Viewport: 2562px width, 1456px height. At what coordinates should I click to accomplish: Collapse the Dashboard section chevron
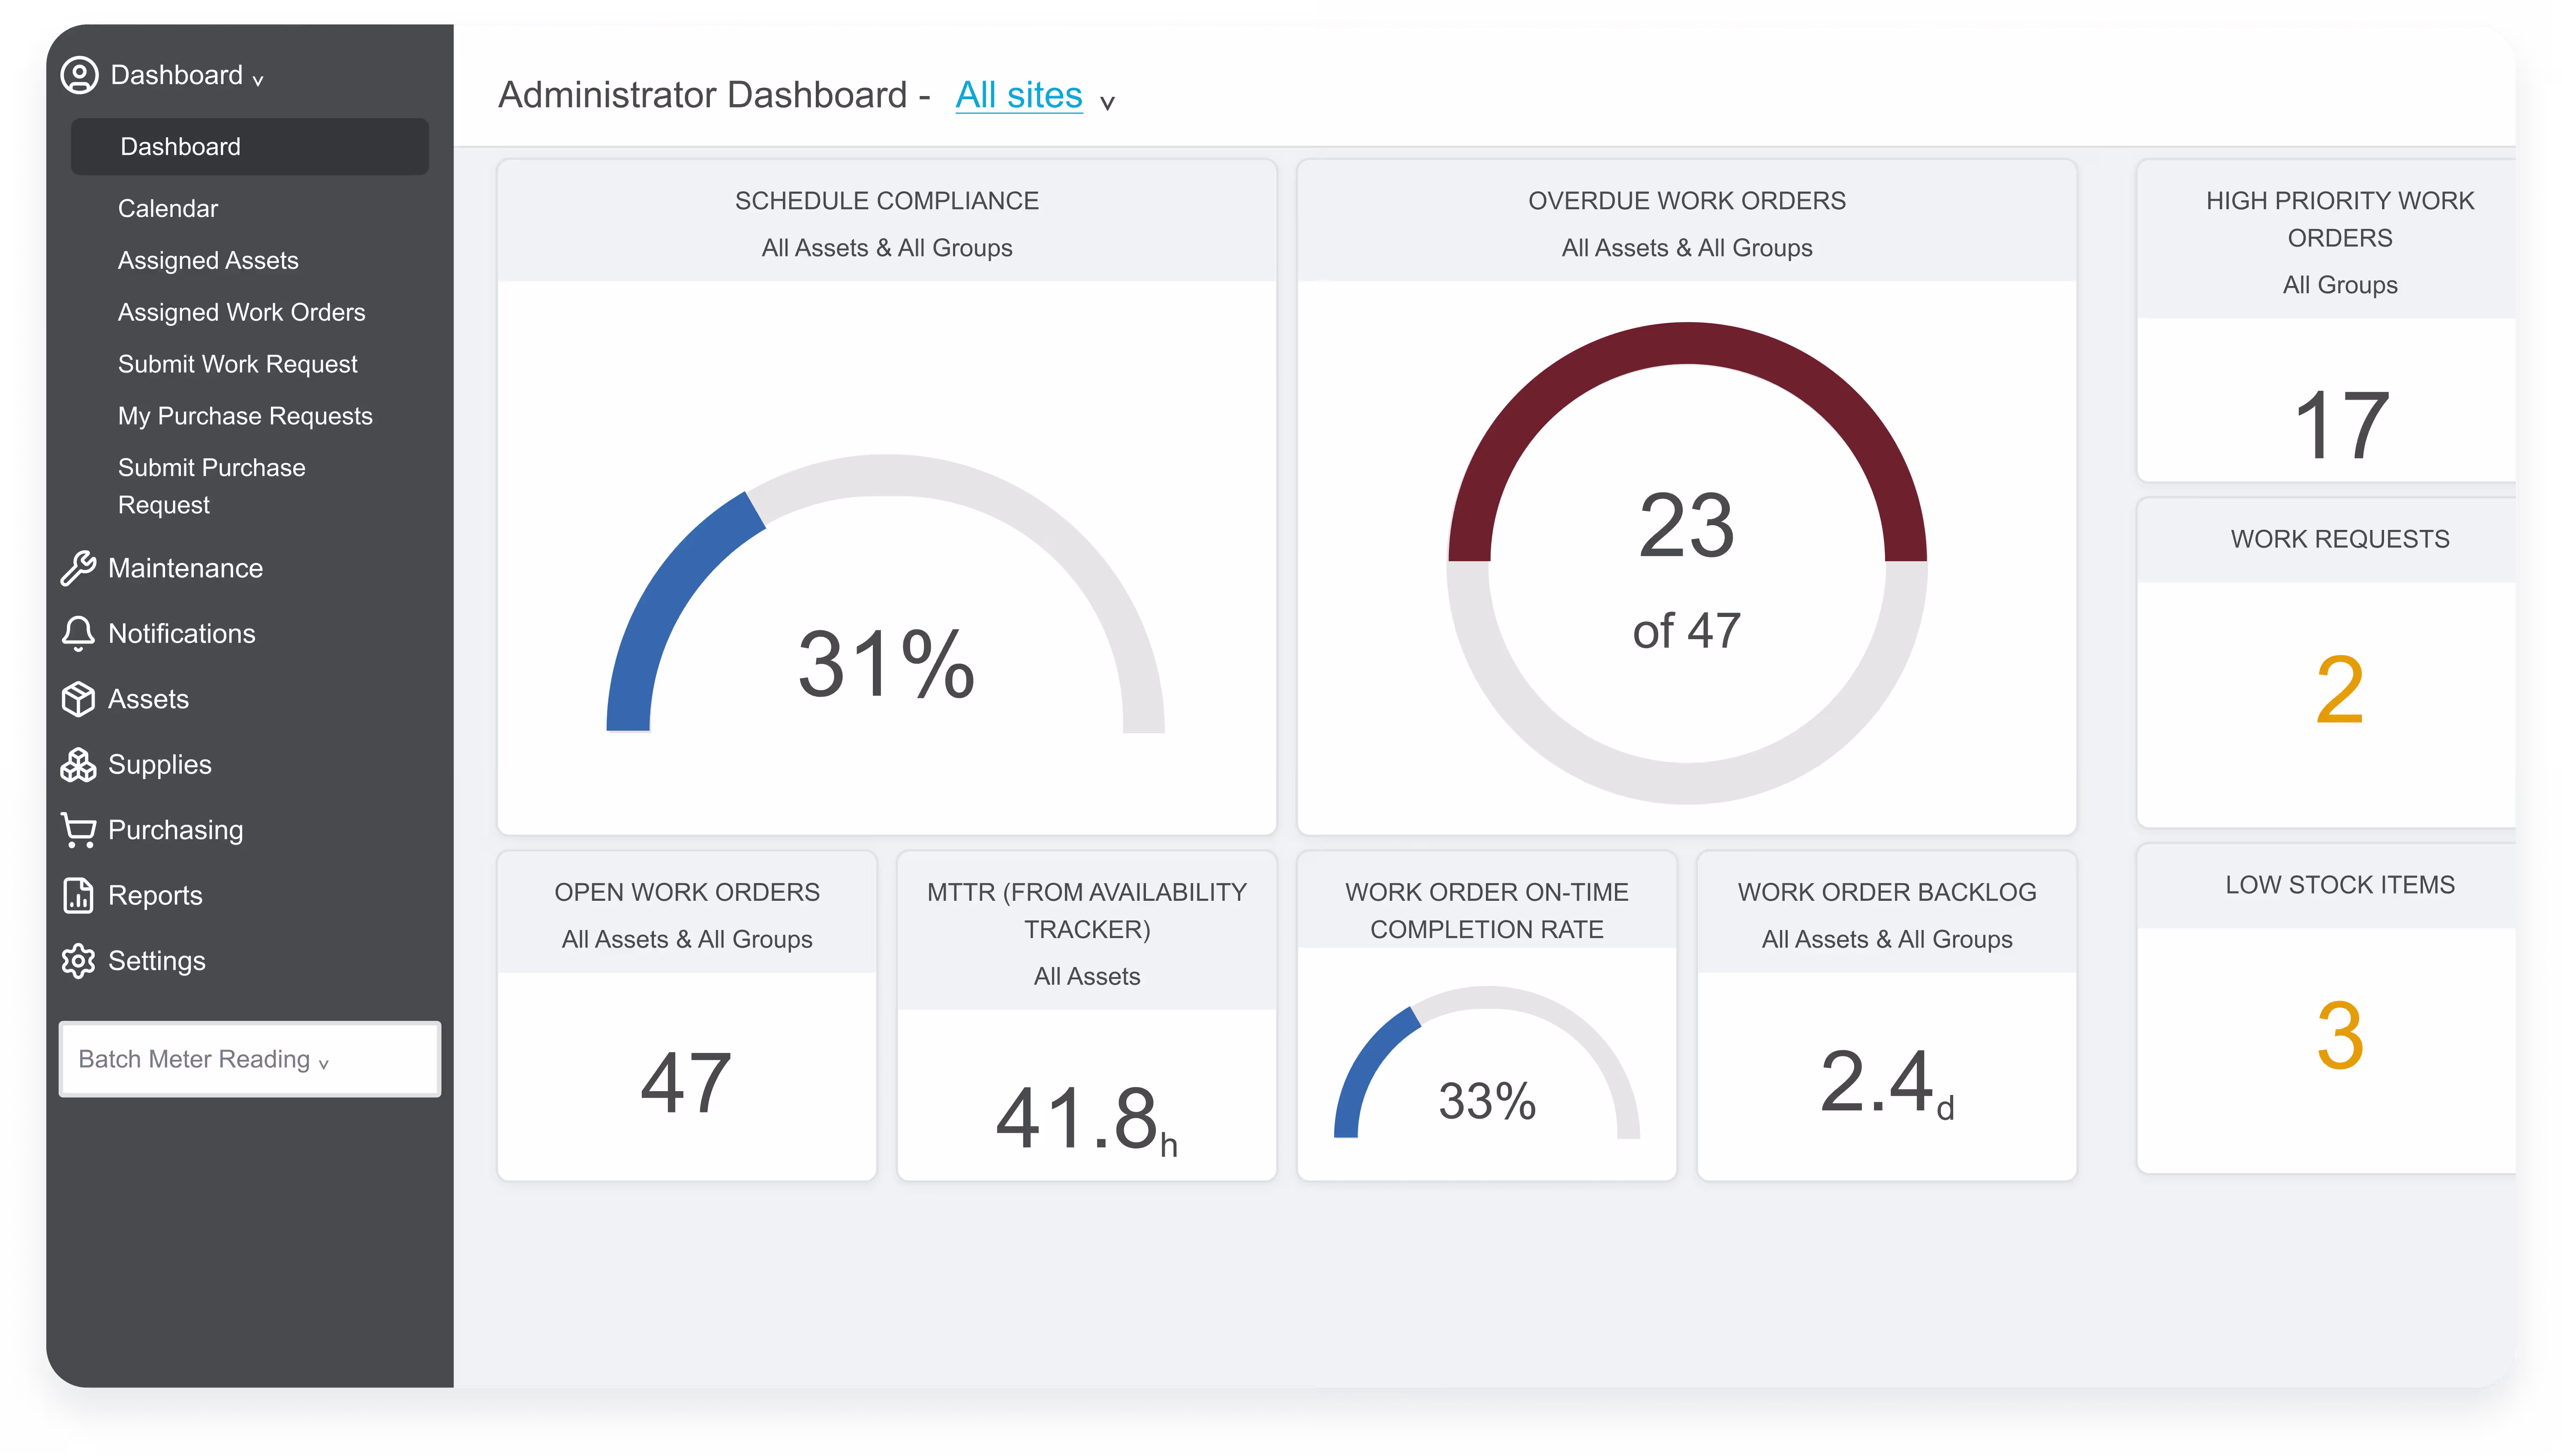point(258,80)
